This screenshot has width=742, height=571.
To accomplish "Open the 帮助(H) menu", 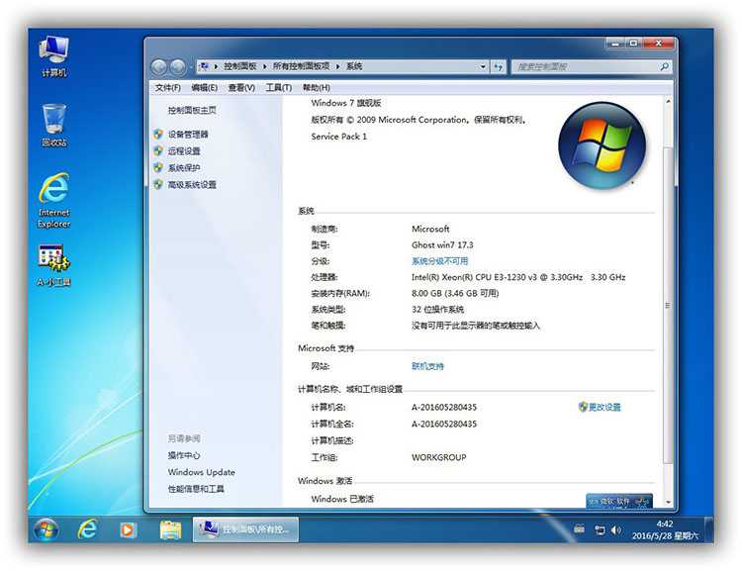I will pyautogui.click(x=317, y=88).
